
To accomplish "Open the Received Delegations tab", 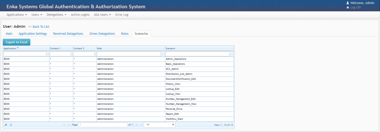I will 68,33.
